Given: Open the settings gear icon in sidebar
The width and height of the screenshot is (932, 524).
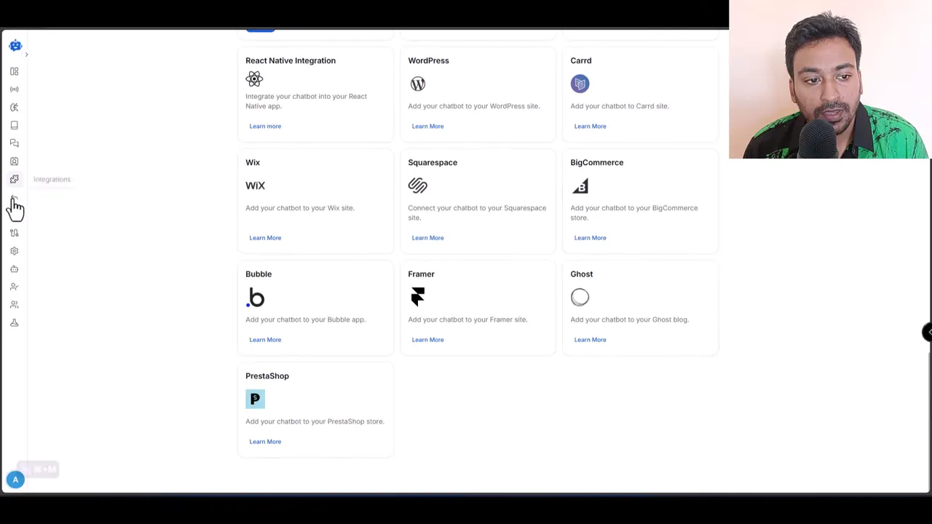Looking at the screenshot, I should [14, 250].
